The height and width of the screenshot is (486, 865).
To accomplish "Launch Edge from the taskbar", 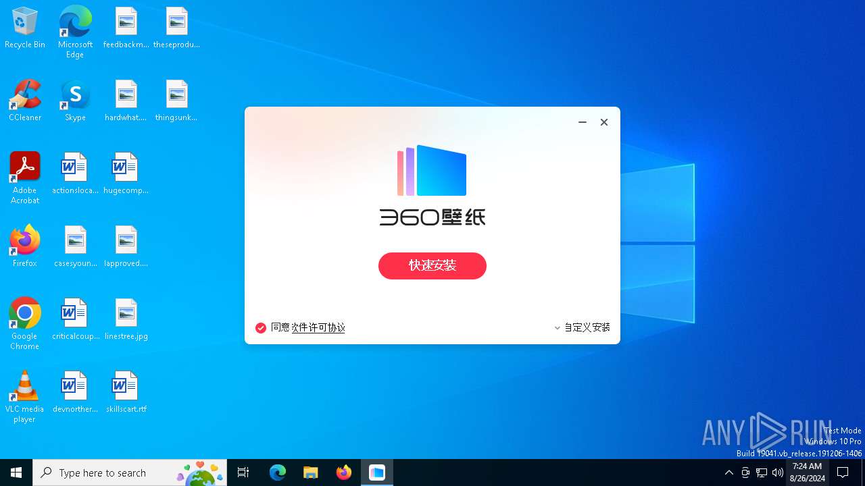I will (x=278, y=473).
